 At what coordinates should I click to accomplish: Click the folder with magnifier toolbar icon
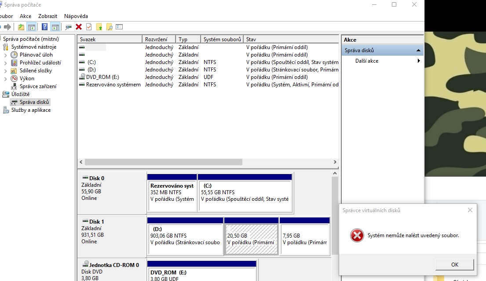(109, 27)
